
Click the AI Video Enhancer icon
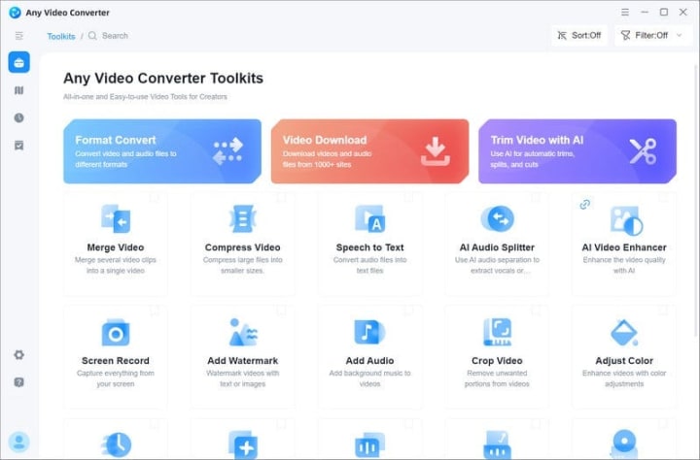(626, 220)
